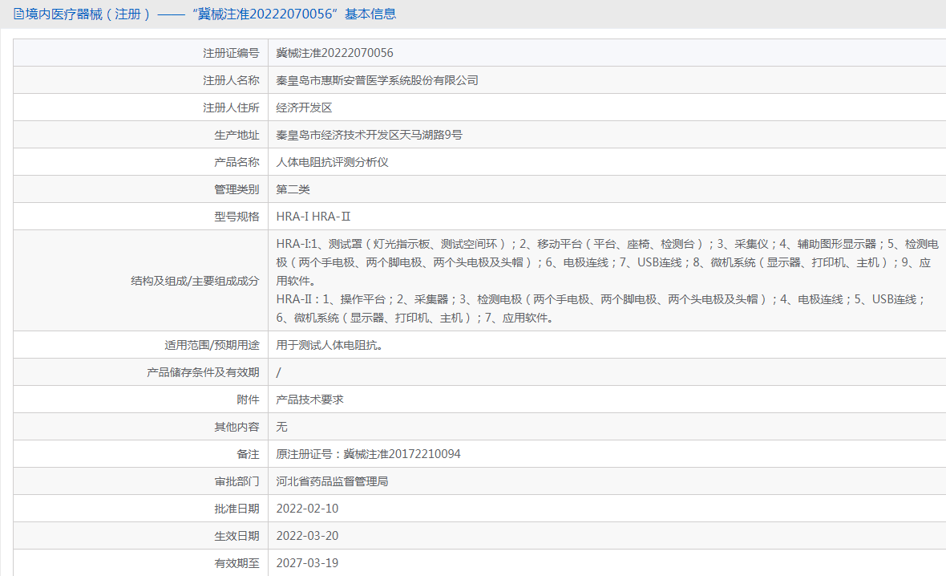This screenshot has width=946, height=576.
Task: Select the value 无 in 其他内容 row
Action: (281, 426)
